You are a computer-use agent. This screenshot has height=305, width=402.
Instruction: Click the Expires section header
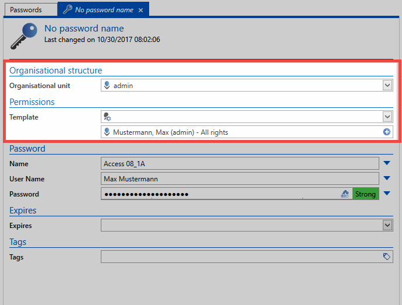[x=23, y=211]
